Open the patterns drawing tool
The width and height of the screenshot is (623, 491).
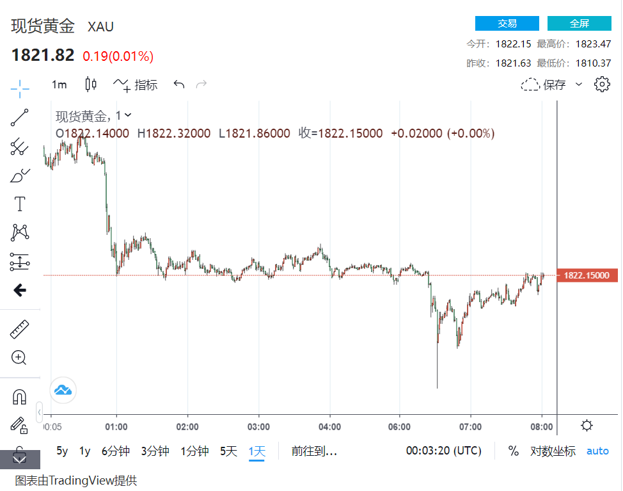click(20, 232)
